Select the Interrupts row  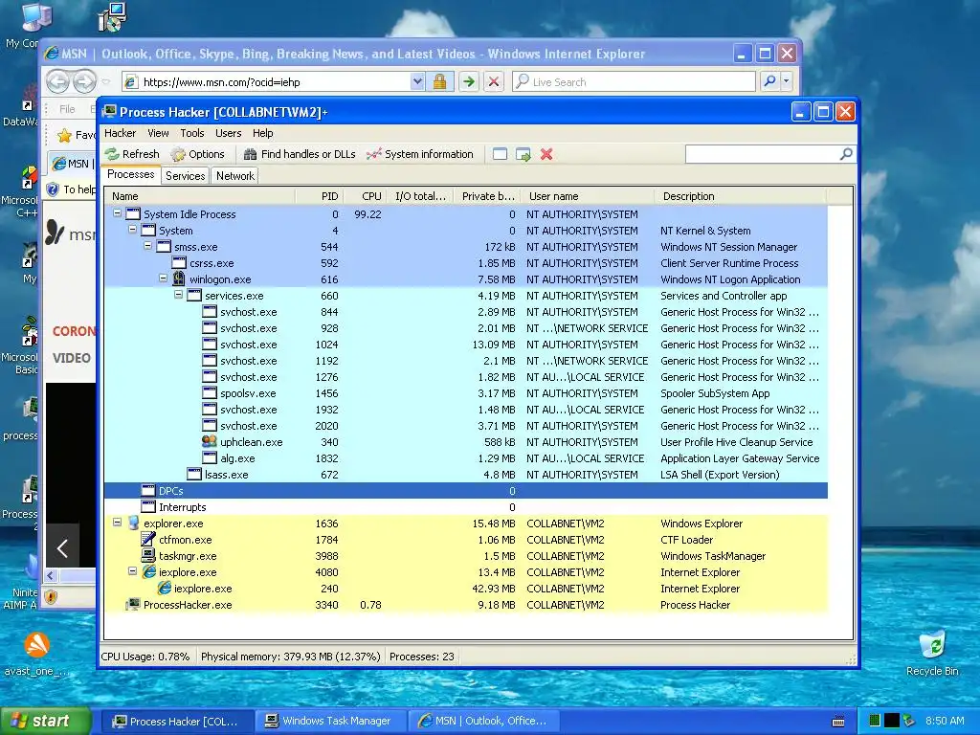tap(466, 507)
